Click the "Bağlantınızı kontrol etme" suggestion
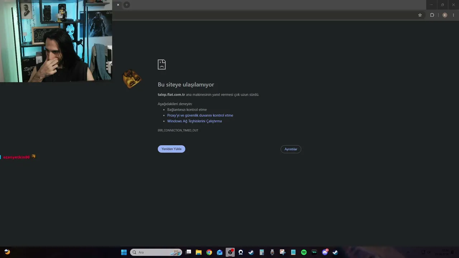Screen dimensions: 459x258 pyautogui.click(x=187, y=110)
